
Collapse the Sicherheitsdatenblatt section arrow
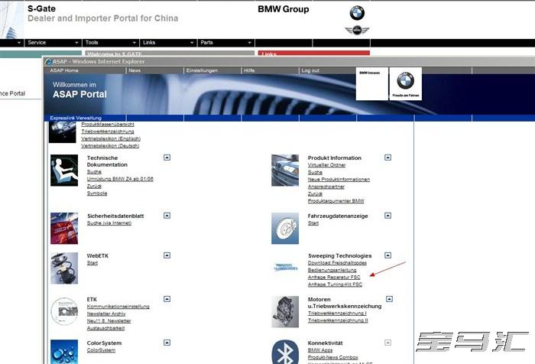click(167, 216)
